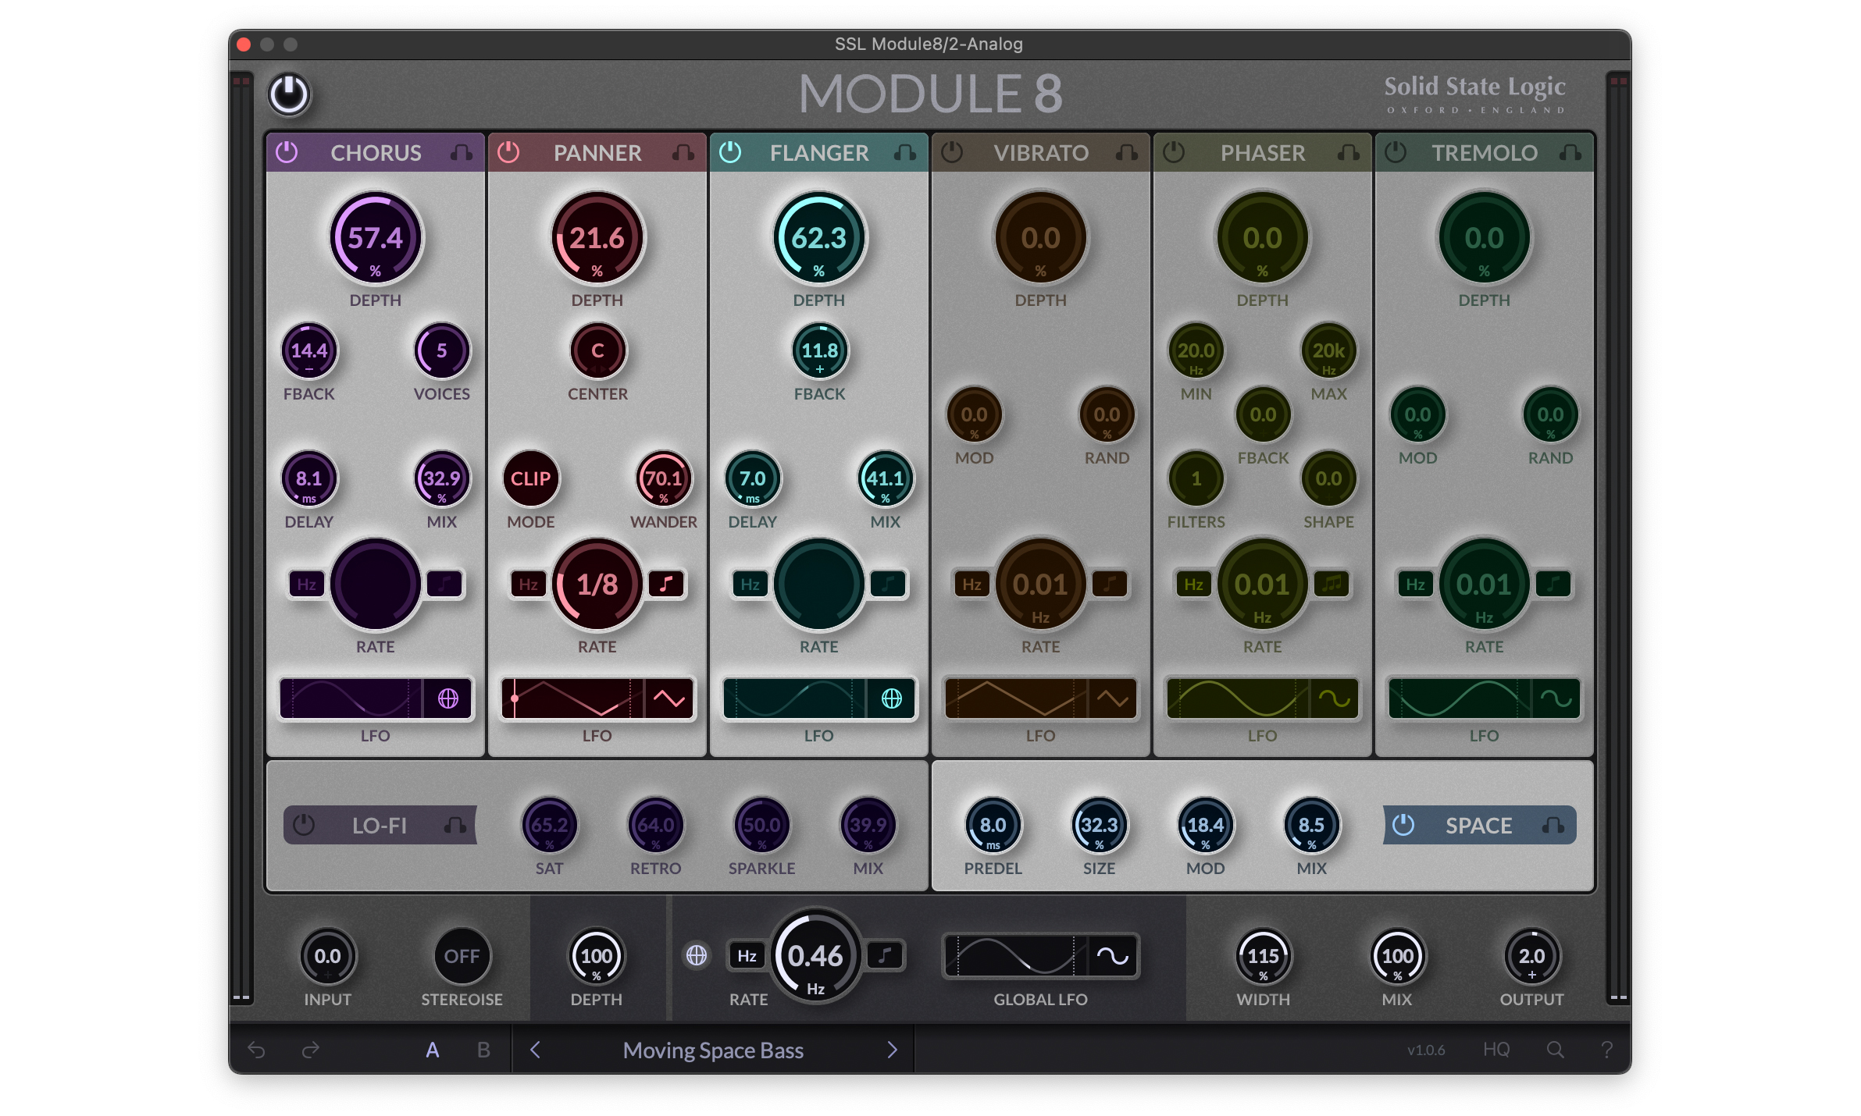Select the Hz rate mode on Flanger

pos(750,584)
